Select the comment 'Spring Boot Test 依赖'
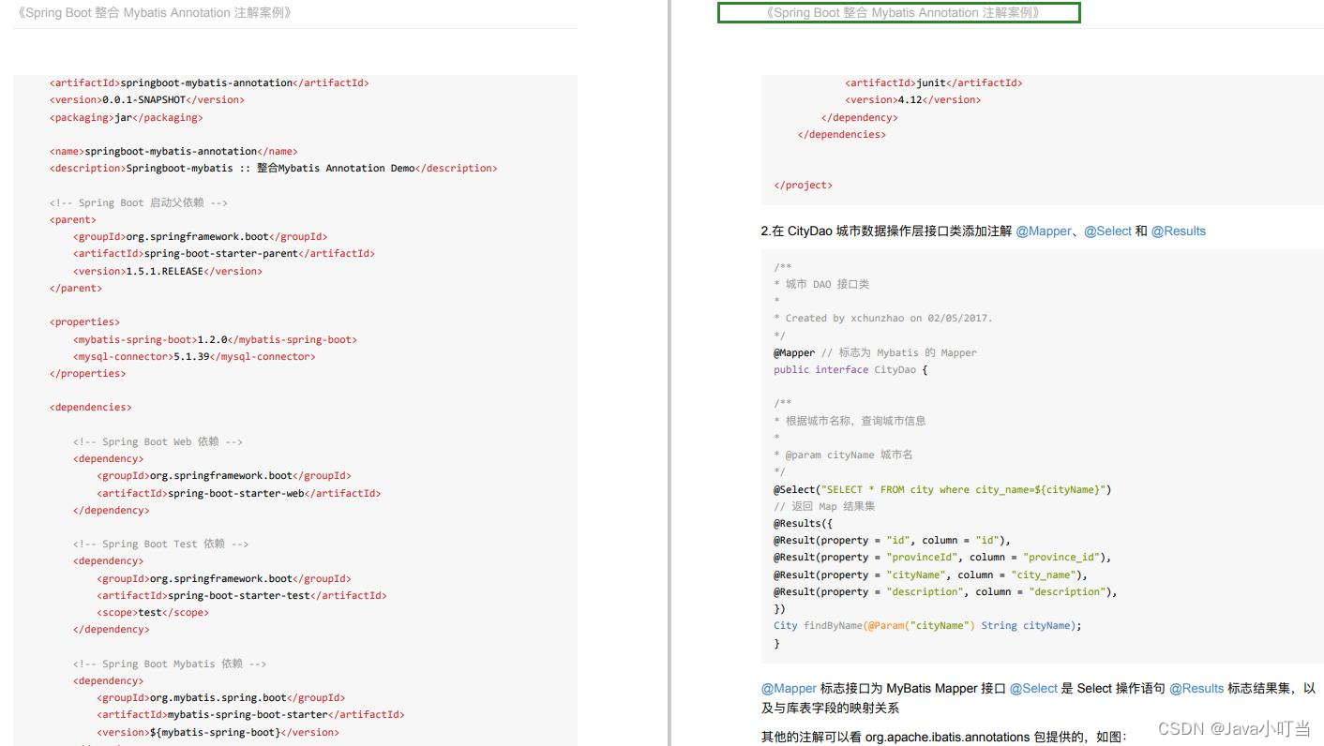1324x746 pixels. click(x=161, y=544)
